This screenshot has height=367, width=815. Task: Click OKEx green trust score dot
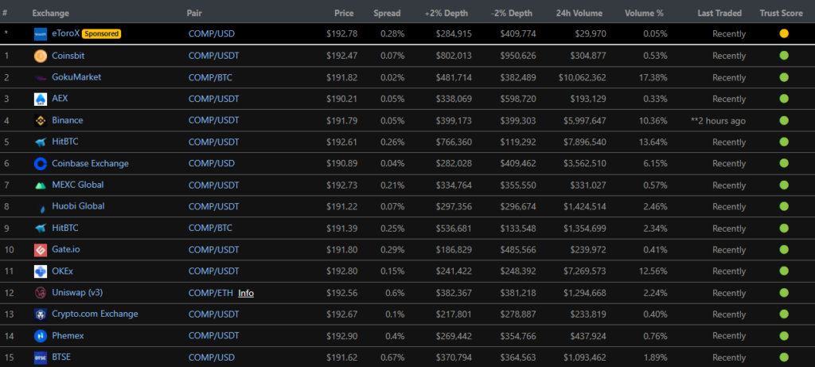784,271
